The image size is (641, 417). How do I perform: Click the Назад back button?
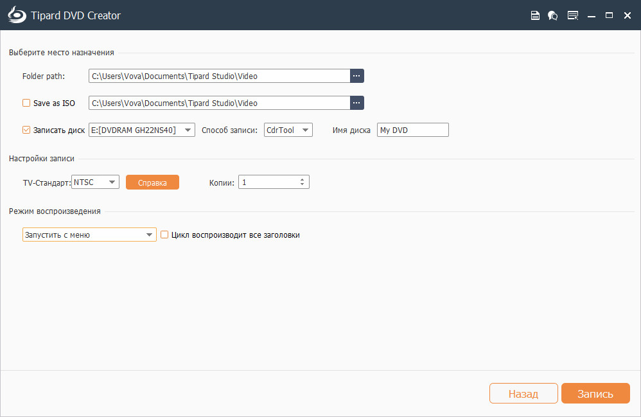click(523, 393)
